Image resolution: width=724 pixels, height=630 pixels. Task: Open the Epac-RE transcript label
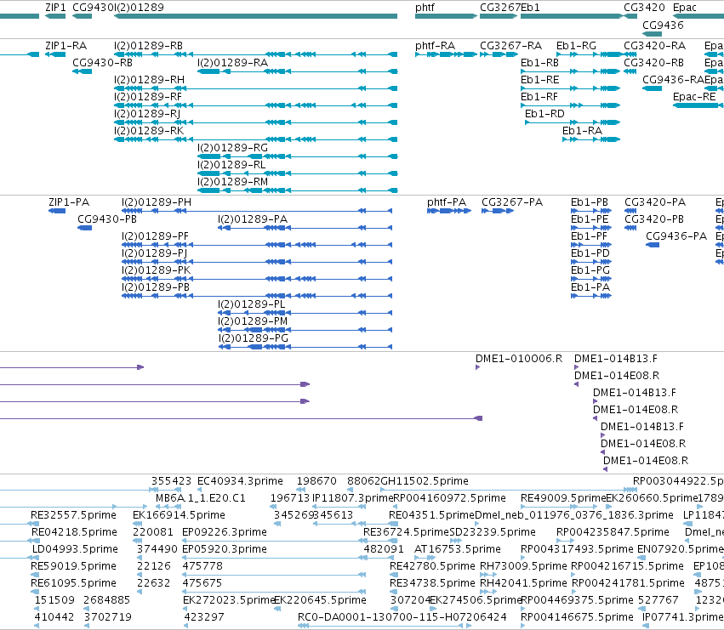[694, 97]
